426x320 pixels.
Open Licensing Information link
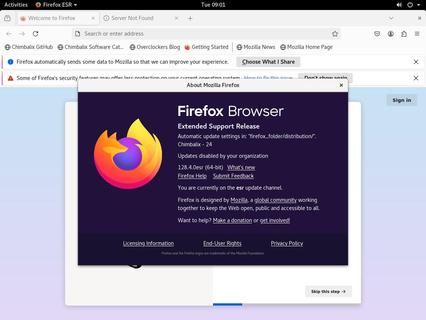(x=148, y=243)
